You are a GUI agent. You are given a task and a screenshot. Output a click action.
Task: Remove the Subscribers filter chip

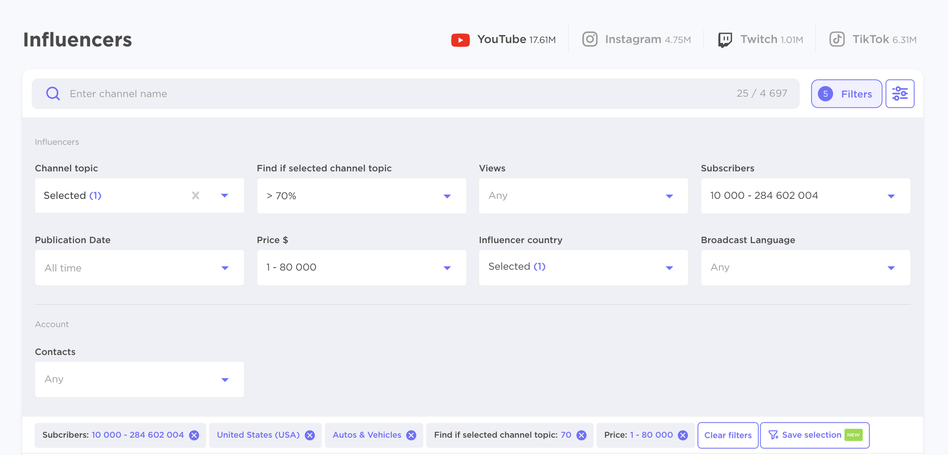(x=194, y=435)
